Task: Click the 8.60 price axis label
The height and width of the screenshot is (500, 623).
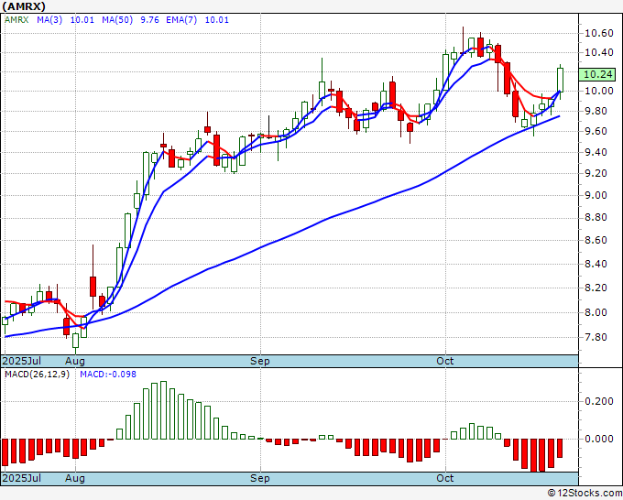Action: tap(596, 240)
